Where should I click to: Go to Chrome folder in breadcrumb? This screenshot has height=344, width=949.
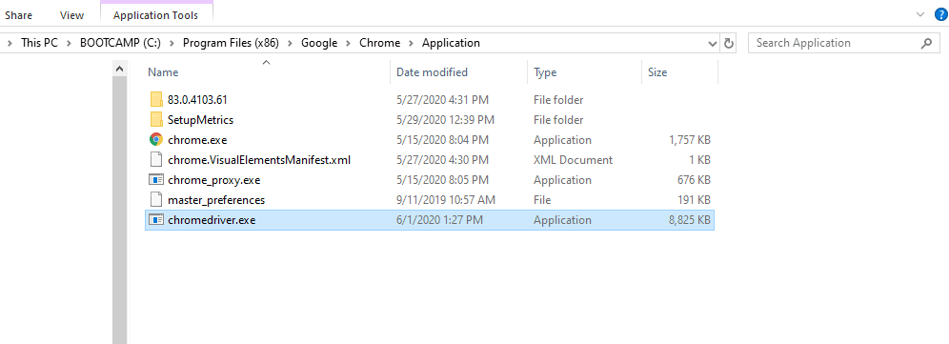[x=379, y=43]
